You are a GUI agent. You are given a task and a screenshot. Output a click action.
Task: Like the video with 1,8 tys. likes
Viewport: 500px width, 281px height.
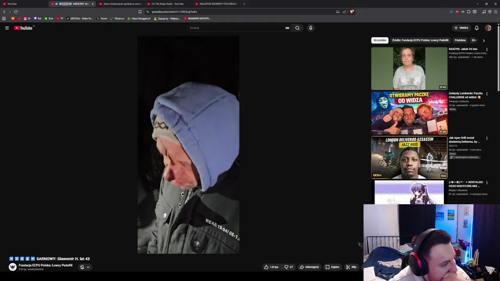[x=271, y=267]
